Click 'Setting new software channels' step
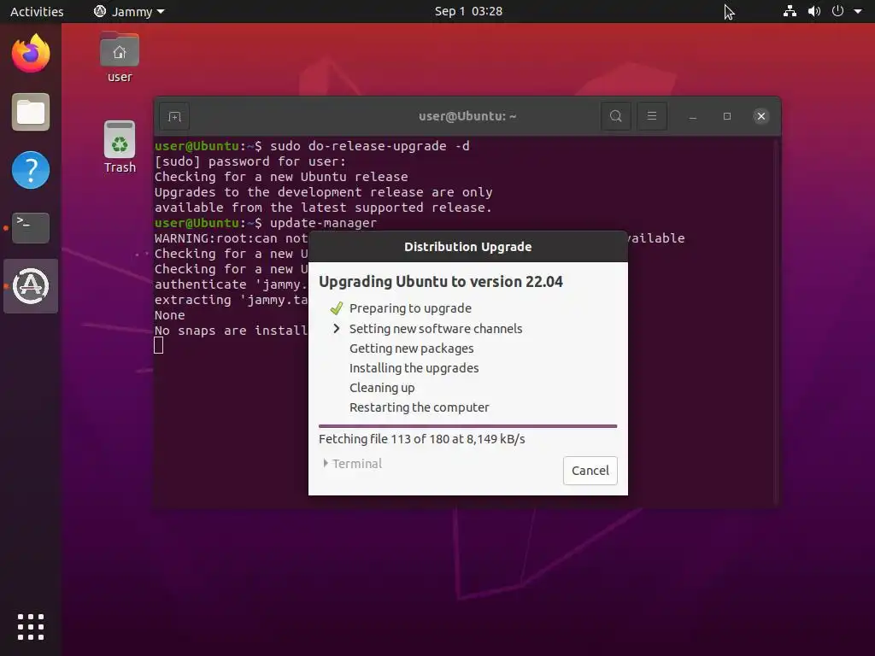The width and height of the screenshot is (875, 656). [436, 329]
